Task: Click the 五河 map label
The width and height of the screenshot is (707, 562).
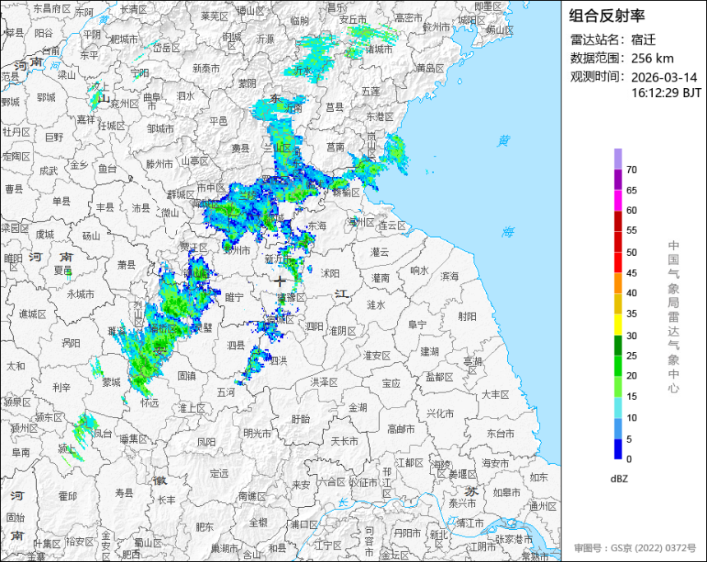Action: [226, 392]
